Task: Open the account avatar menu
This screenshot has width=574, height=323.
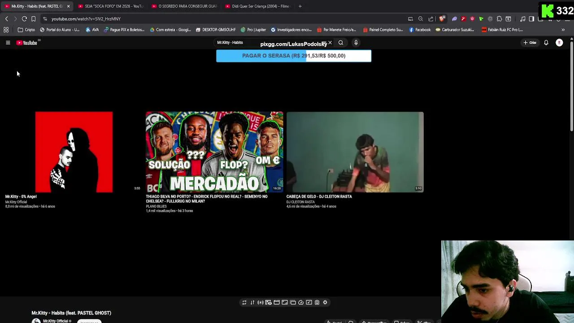Action: pyautogui.click(x=559, y=43)
